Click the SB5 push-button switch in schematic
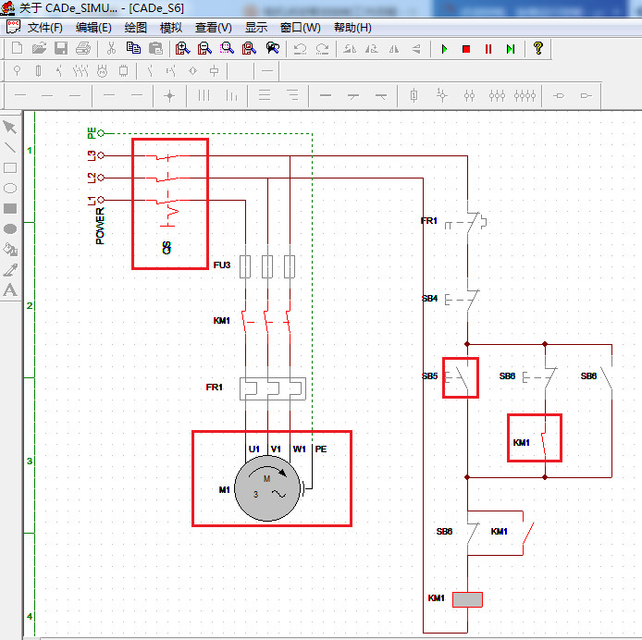Viewport: 642px width, 640px height. [x=461, y=377]
